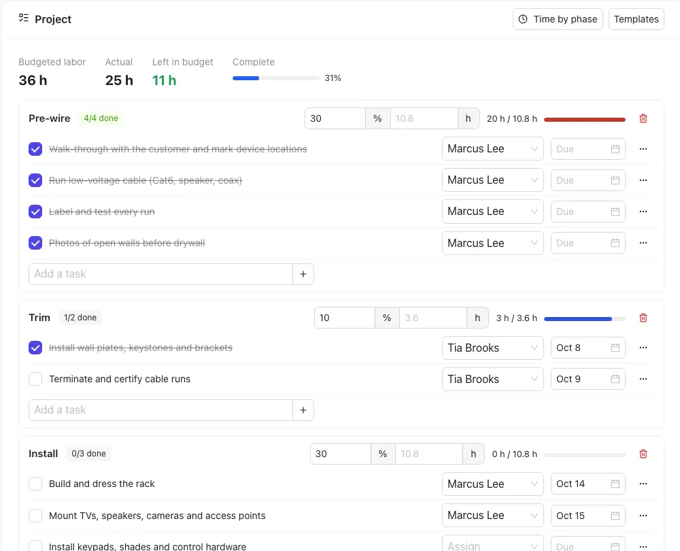Delete the Install phase with trash icon
The width and height of the screenshot is (680, 551).
[x=643, y=454]
